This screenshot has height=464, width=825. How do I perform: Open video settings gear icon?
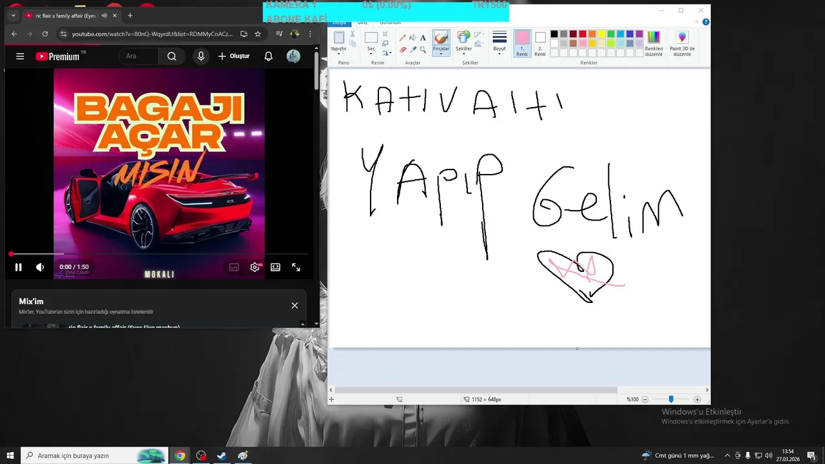255,267
